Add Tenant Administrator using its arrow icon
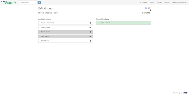The width and height of the screenshot is (189, 94). pyautogui.click(x=90, y=23)
